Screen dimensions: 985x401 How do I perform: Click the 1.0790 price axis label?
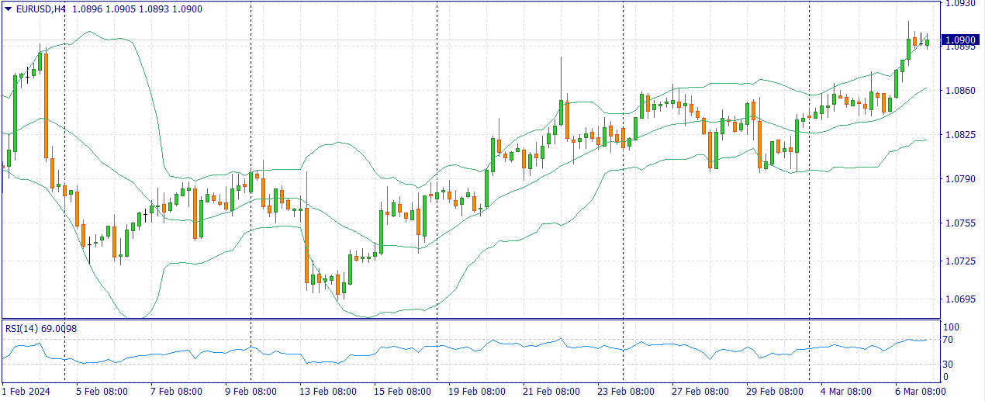(959, 179)
